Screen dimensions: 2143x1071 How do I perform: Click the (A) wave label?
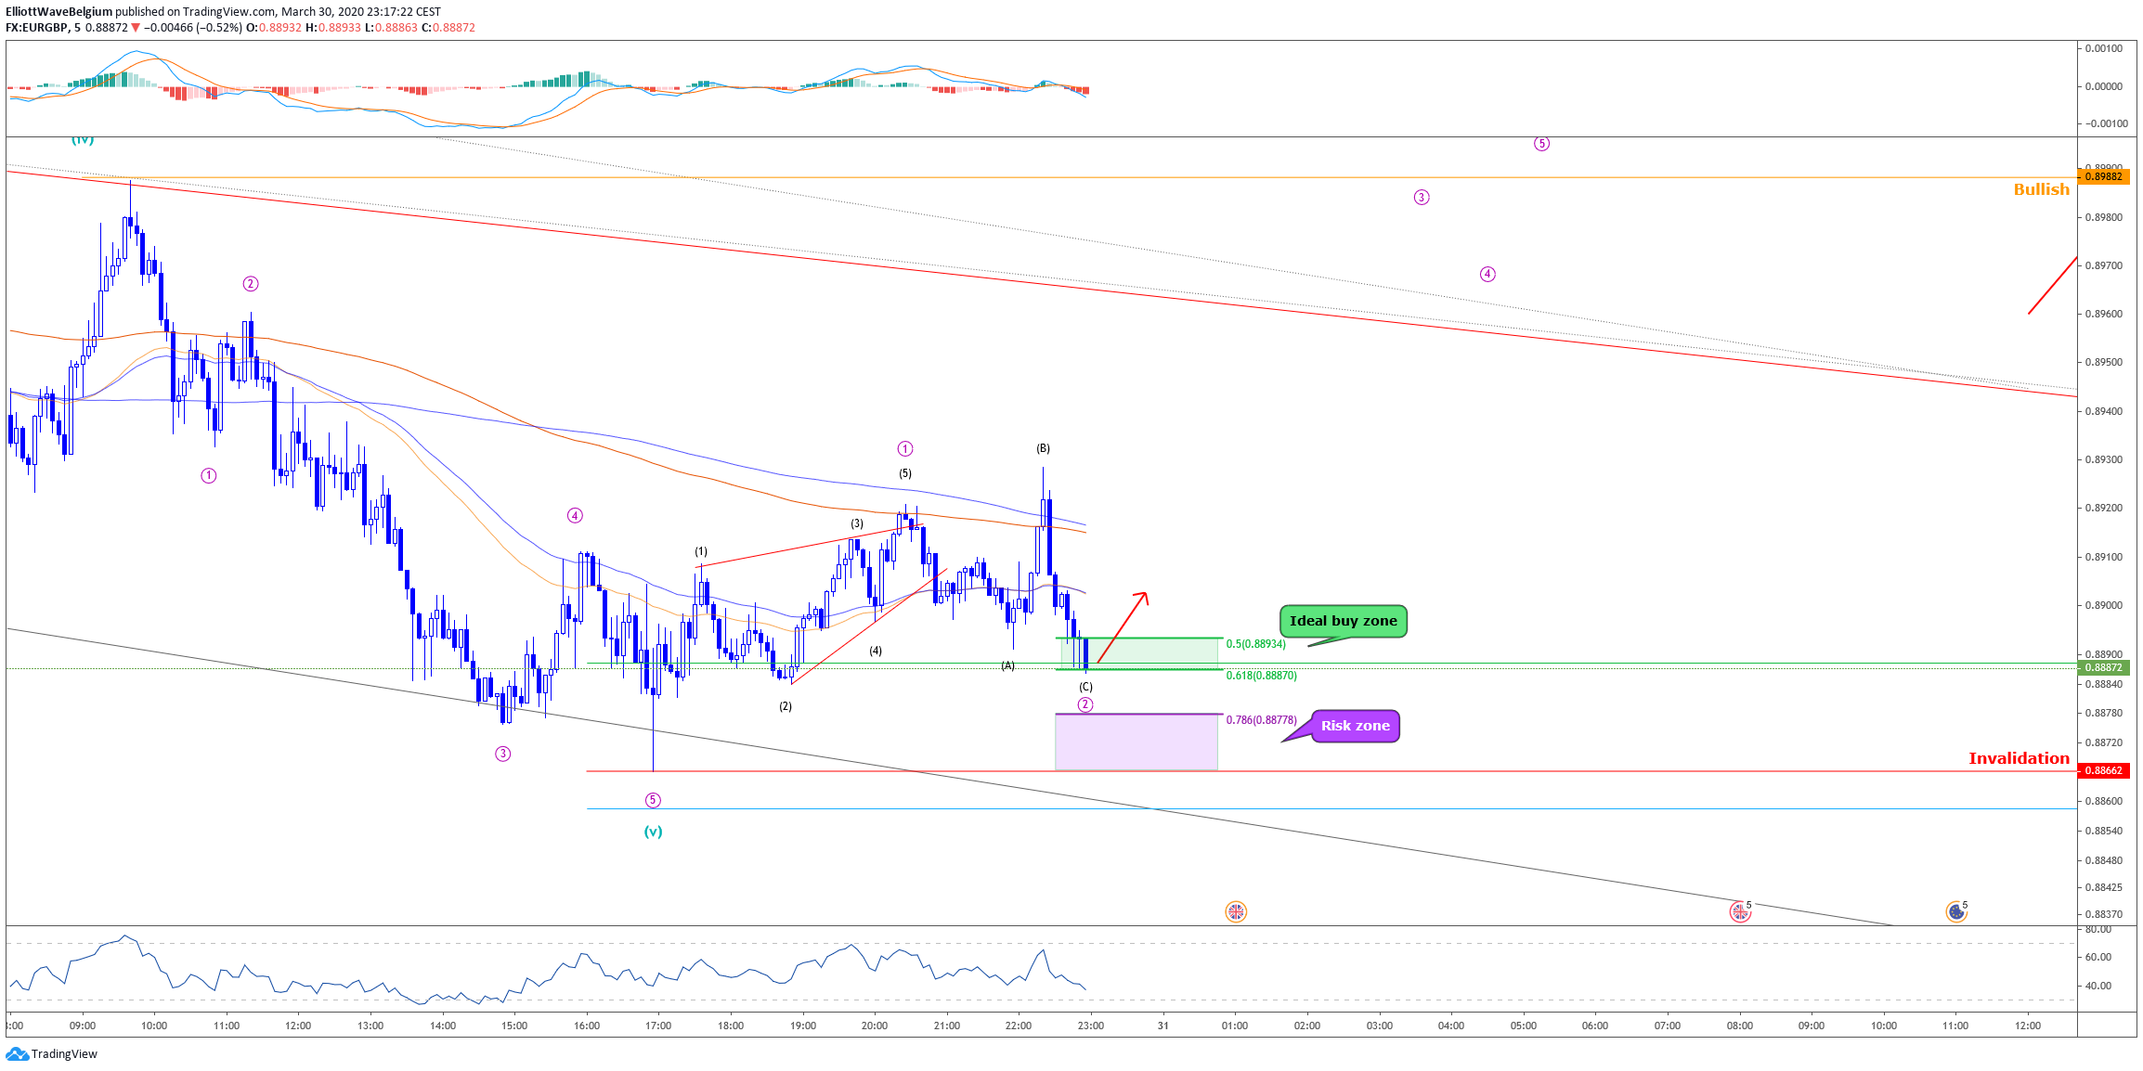[x=1007, y=665]
